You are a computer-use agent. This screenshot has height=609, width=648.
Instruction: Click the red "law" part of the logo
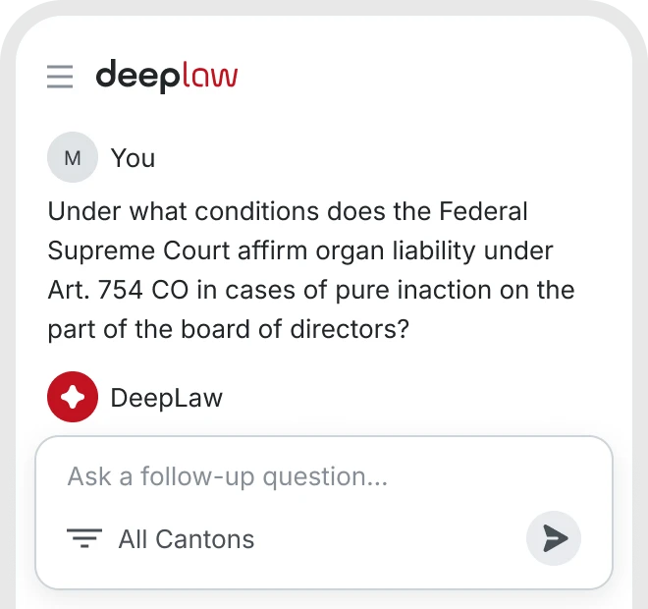tap(209, 76)
